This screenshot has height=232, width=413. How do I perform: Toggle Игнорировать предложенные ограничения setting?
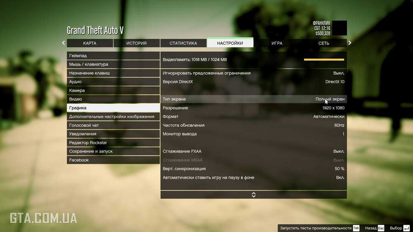(x=254, y=73)
